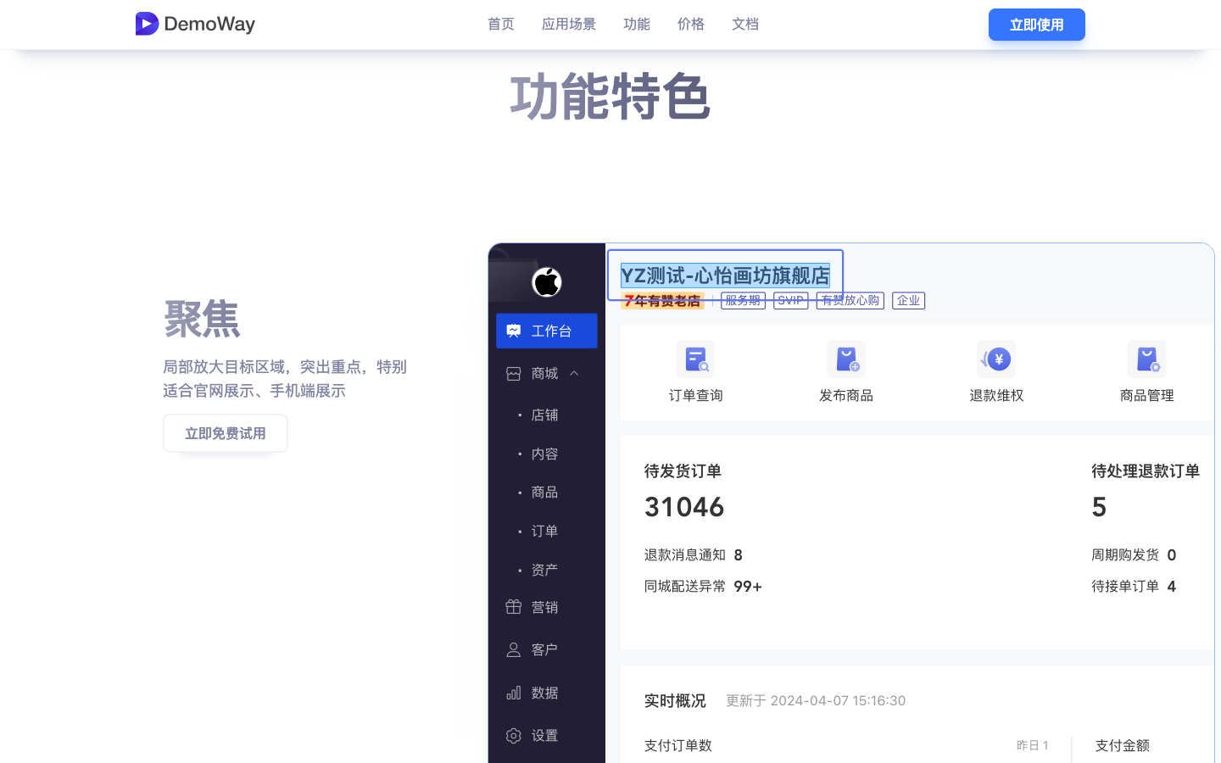Screen dimensions: 1221x763
Task: Select 店铺 in the 商城 submenu
Action: click(x=544, y=415)
